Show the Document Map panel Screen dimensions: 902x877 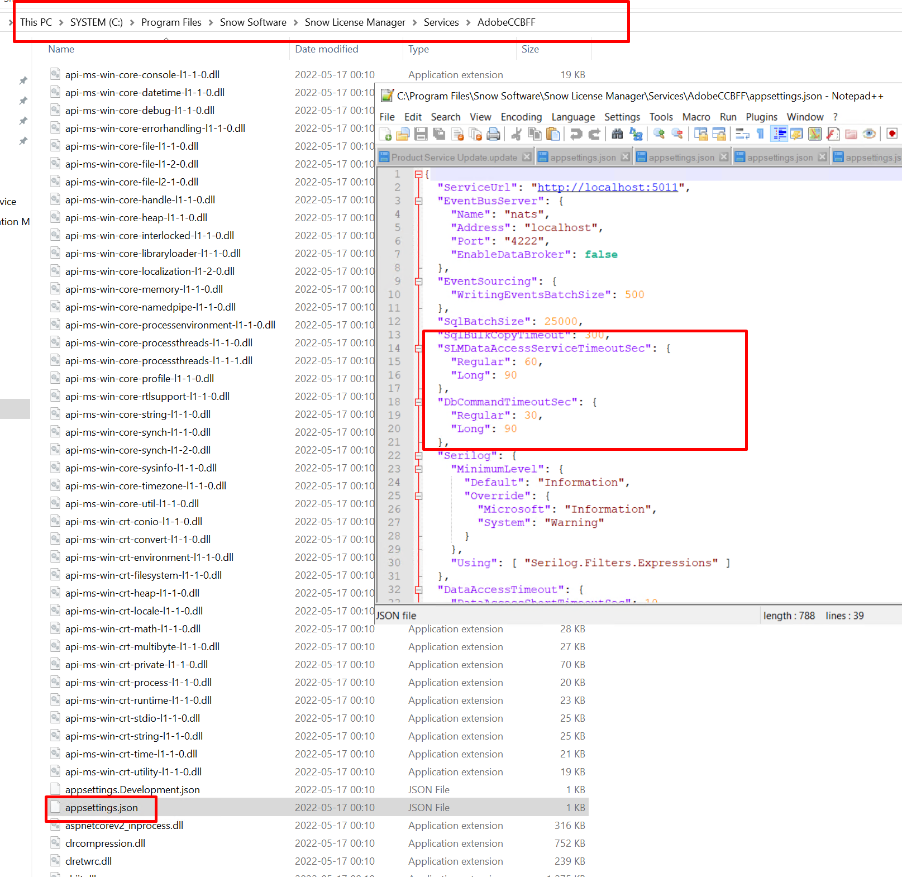click(x=815, y=134)
